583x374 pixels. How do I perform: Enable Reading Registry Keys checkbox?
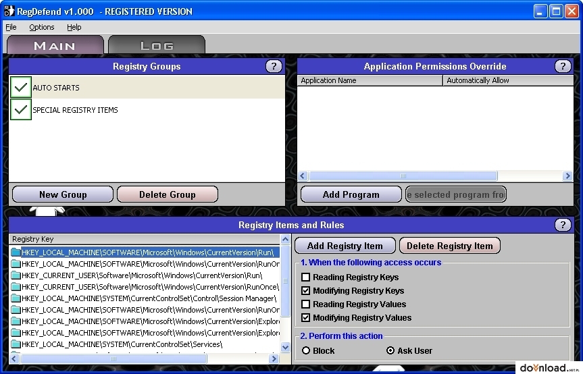305,277
